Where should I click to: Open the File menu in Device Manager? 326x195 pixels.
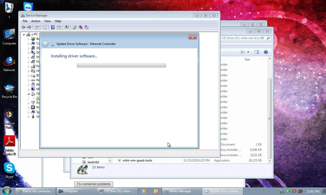click(x=25, y=21)
